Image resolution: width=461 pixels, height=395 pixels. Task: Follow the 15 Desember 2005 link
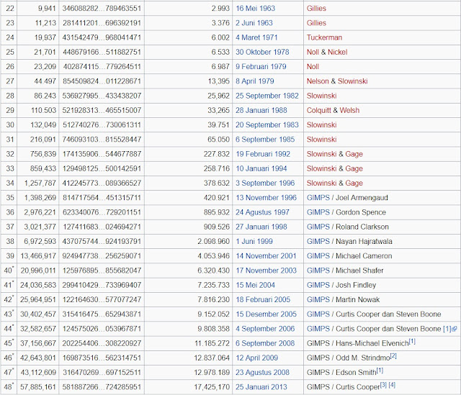(266, 314)
